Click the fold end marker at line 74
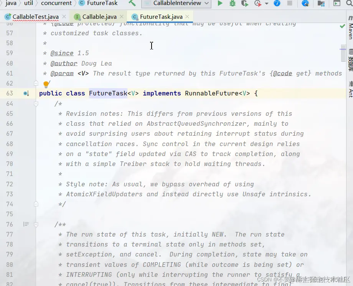The image size is (353, 286). tap(36, 204)
